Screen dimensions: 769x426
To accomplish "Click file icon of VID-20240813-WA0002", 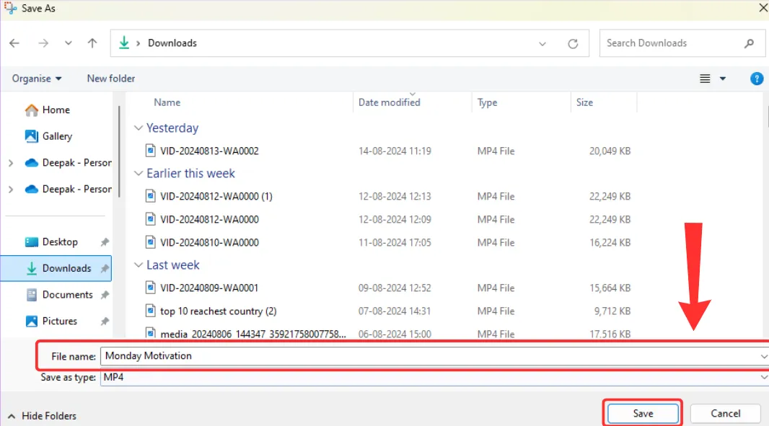I will [151, 151].
